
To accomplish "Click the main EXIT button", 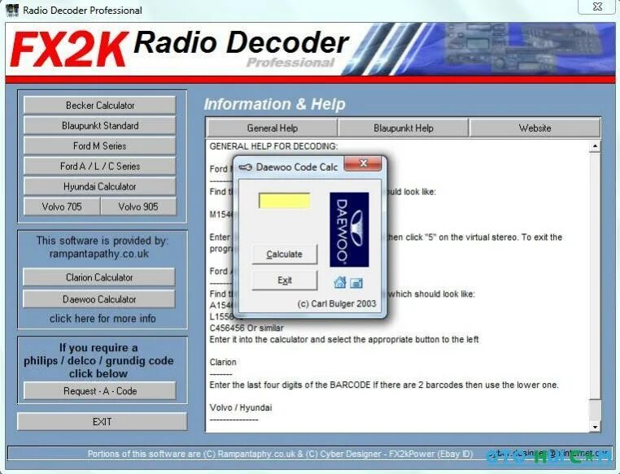I will [x=102, y=422].
